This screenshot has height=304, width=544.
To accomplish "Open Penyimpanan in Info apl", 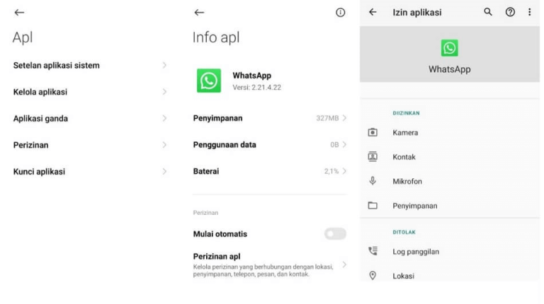I will point(270,118).
